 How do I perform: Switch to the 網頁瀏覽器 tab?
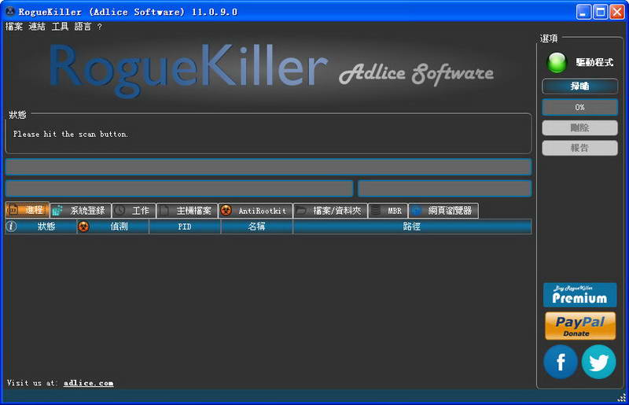coord(443,210)
